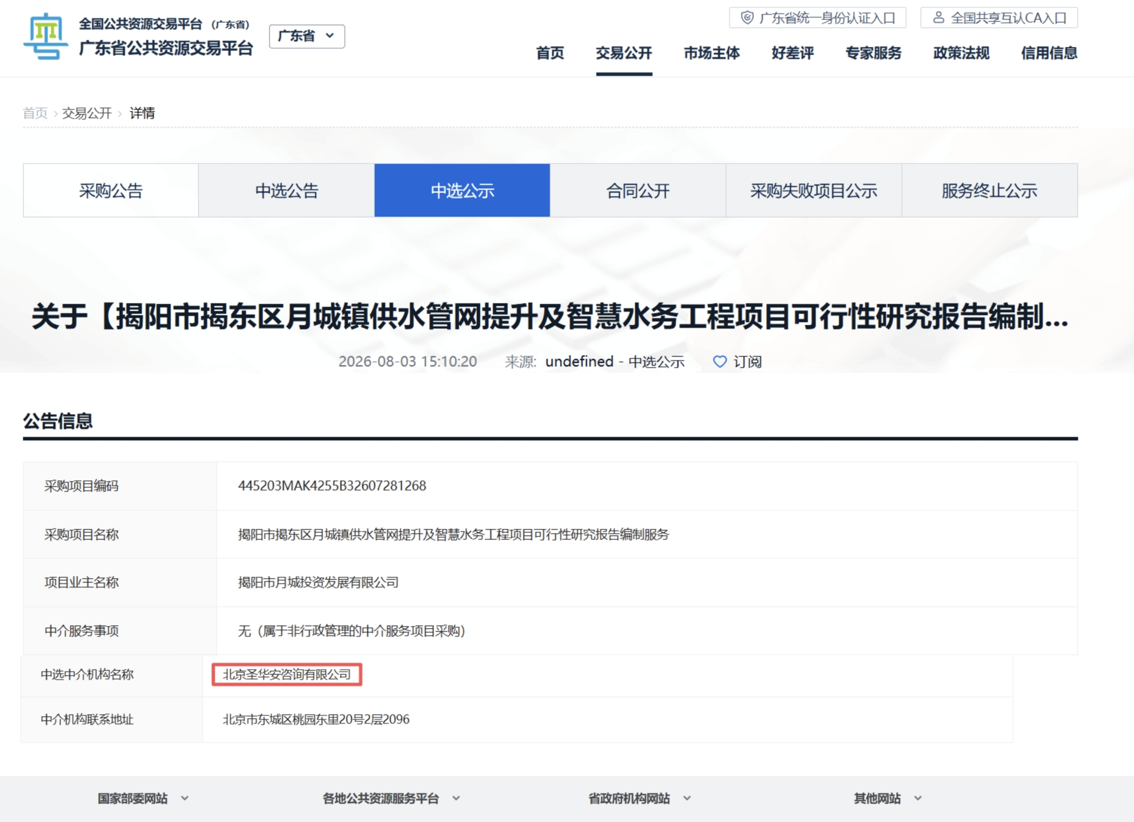Image resolution: width=1134 pixels, height=822 pixels.
Task: Go to 首页 in the navigation bar
Action: click(550, 52)
